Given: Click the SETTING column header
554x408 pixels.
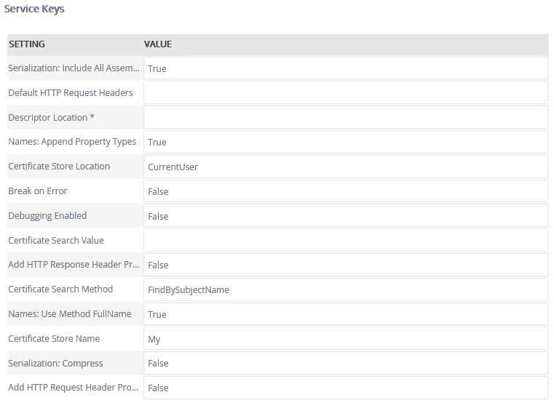Looking at the screenshot, I should click(27, 44).
